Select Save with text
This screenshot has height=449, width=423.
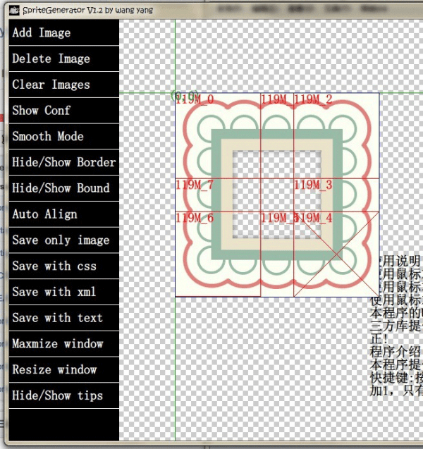(63, 318)
